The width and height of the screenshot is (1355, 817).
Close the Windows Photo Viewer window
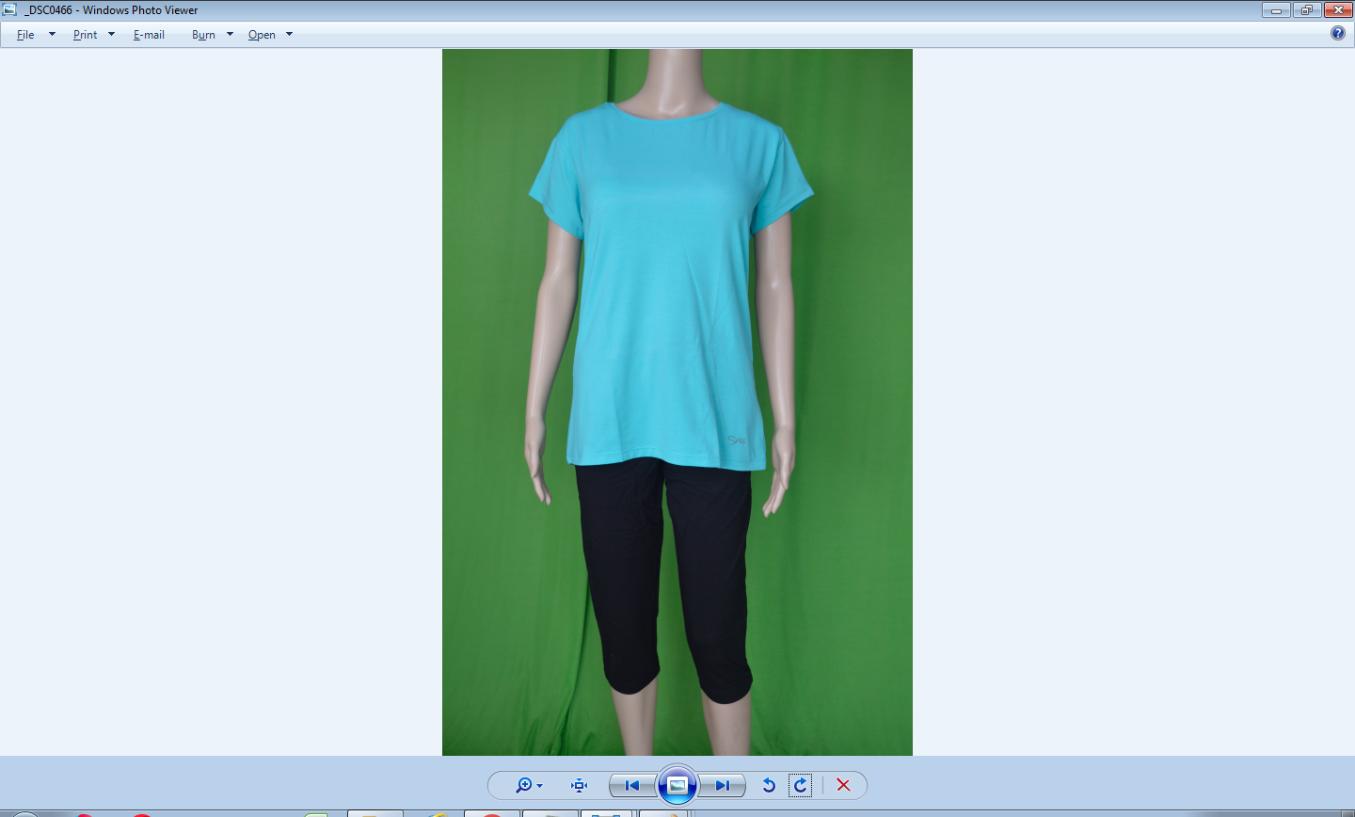point(1337,10)
